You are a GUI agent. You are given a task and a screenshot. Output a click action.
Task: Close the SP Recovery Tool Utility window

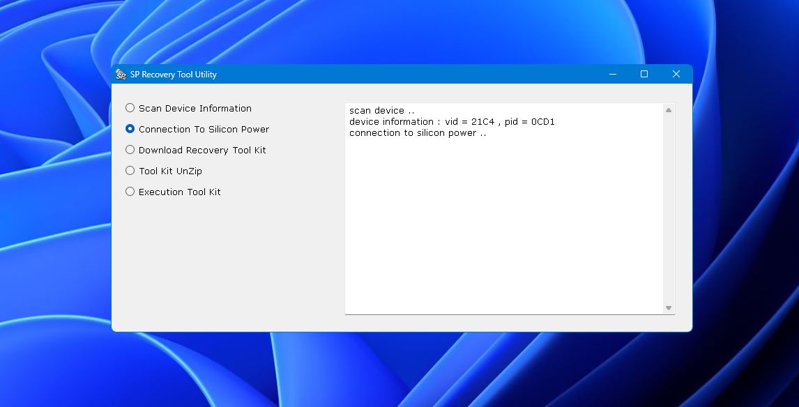click(676, 75)
